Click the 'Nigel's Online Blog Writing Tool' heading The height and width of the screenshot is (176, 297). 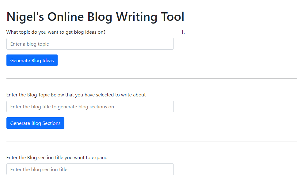(x=95, y=17)
